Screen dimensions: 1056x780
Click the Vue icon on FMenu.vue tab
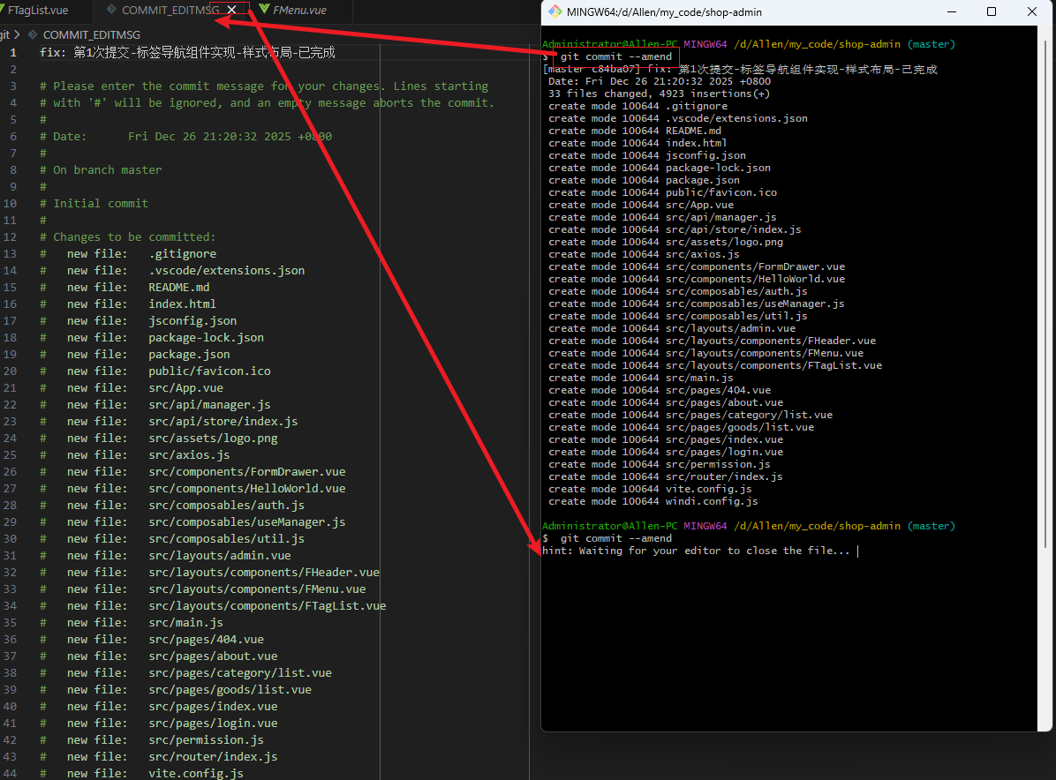pos(264,10)
